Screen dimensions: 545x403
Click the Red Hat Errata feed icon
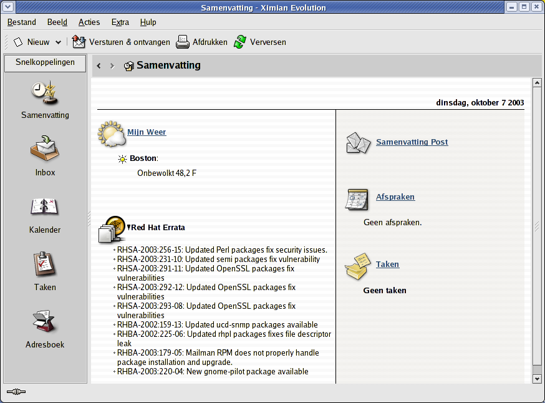click(112, 229)
